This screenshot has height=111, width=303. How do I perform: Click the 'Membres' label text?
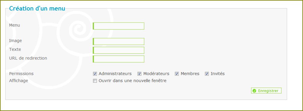[190, 74]
